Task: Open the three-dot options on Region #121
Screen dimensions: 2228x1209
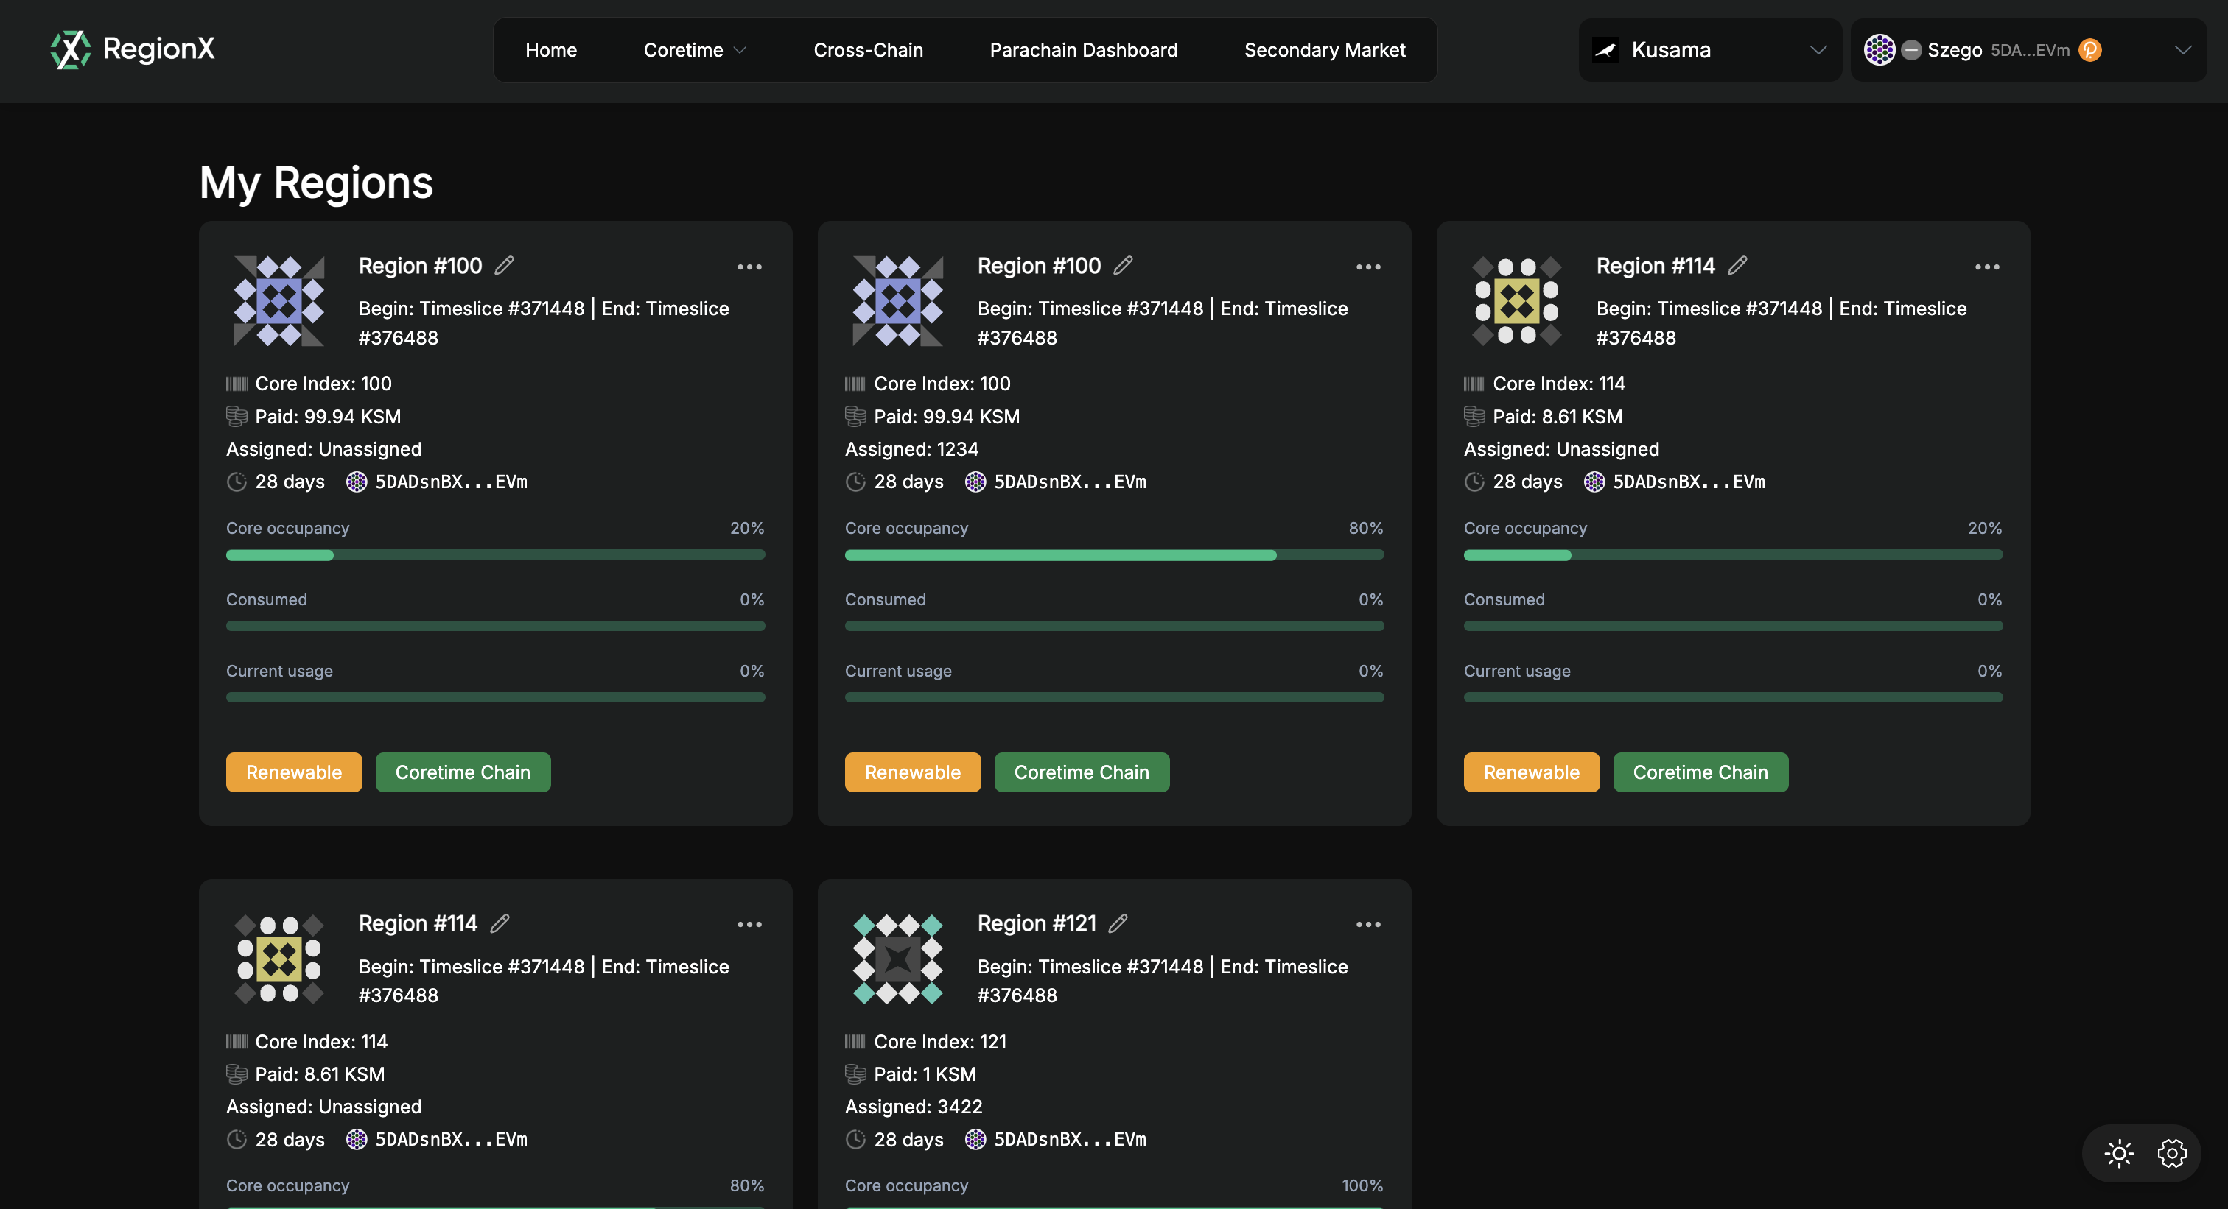Action: click(x=1367, y=924)
